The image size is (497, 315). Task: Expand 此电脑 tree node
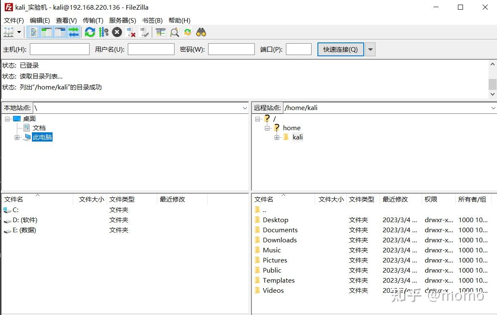tap(17, 137)
